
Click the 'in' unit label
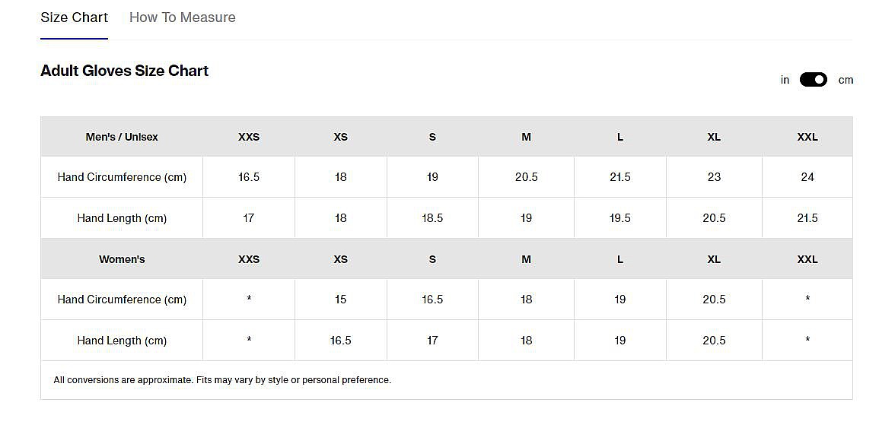785,80
